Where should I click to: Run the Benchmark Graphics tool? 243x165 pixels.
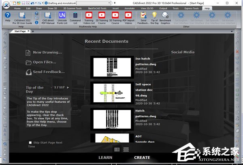coord(165,18)
